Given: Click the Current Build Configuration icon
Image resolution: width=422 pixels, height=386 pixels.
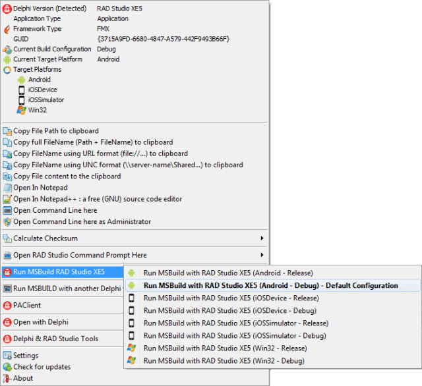Looking at the screenshot, I should tap(7, 49).
